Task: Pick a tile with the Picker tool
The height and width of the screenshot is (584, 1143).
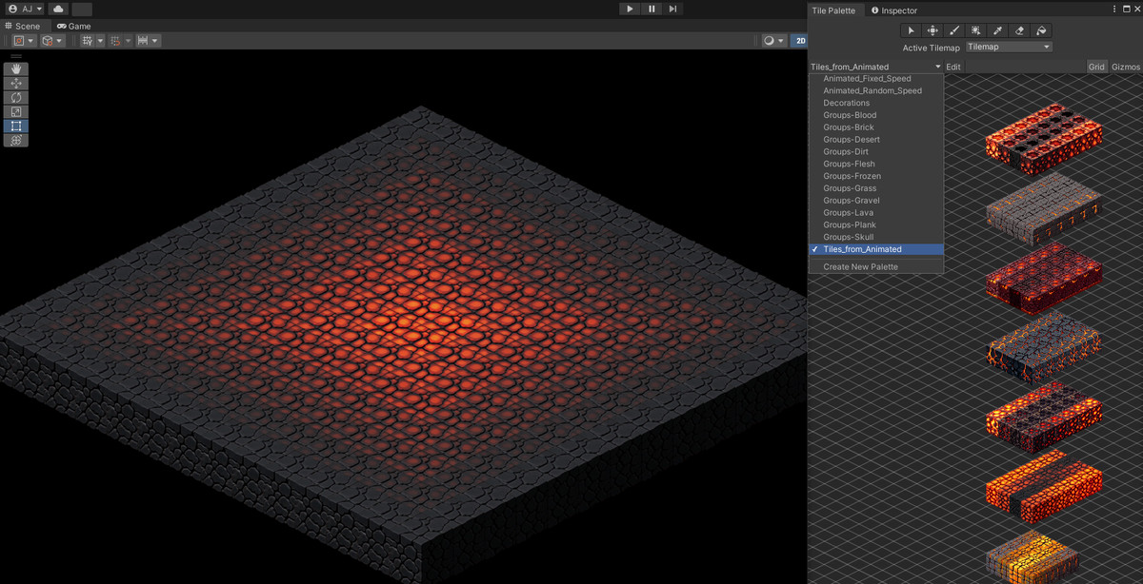Action: (x=998, y=29)
